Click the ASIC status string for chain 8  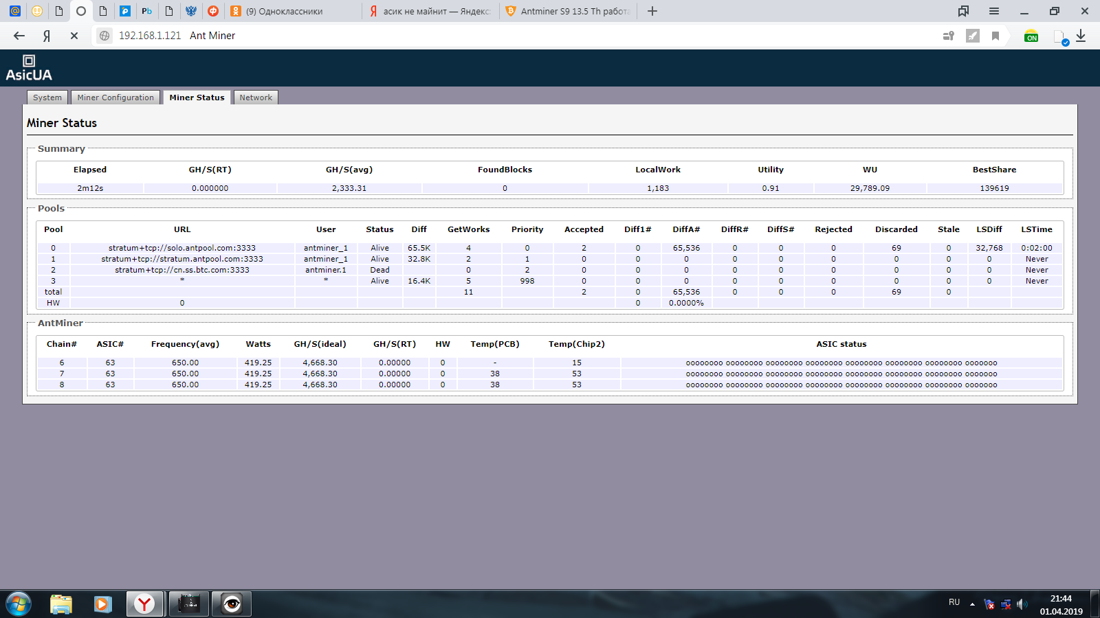click(x=841, y=385)
